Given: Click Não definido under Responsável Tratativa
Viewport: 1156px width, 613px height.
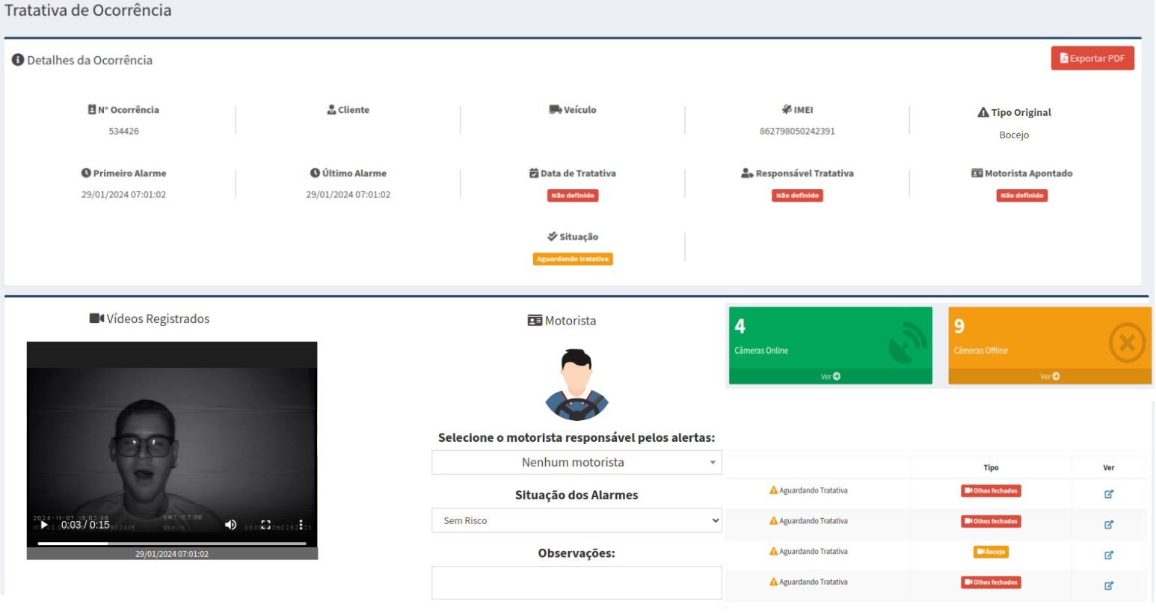Looking at the screenshot, I should click(x=797, y=195).
